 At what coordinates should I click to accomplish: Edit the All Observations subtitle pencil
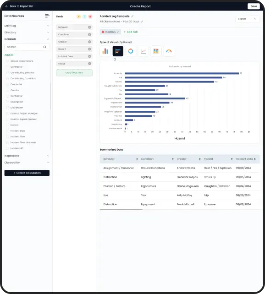coord(142,22)
